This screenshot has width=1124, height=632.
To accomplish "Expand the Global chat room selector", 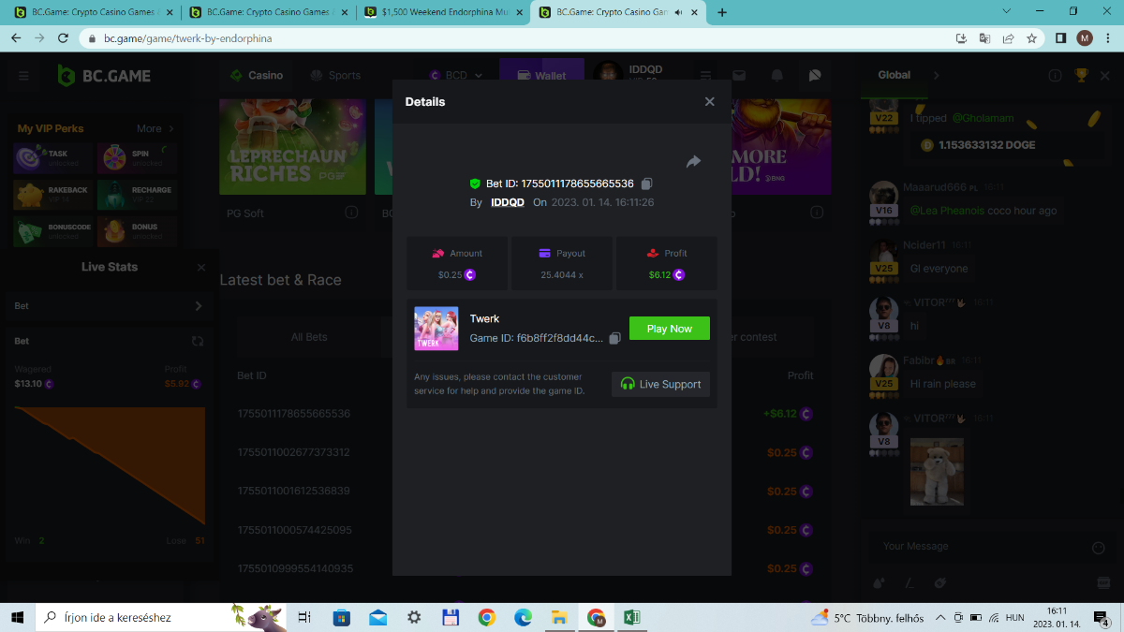I will [936, 76].
